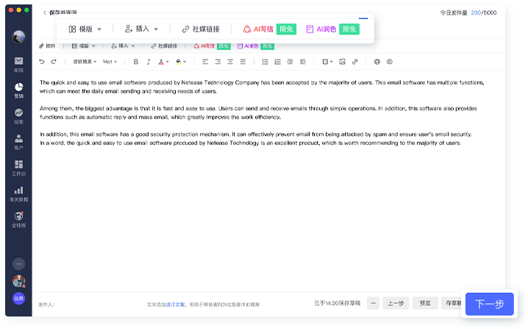The height and width of the screenshot is (329, 528).
Task: Toggle bold text formatting
Action: pyautogui.click(x=135, y=62)
